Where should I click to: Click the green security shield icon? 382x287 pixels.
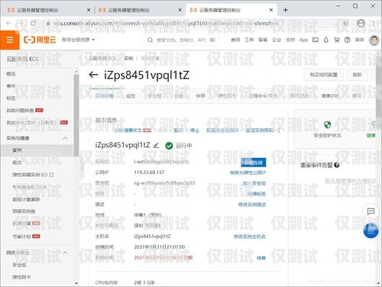click(x=327, y=124)
